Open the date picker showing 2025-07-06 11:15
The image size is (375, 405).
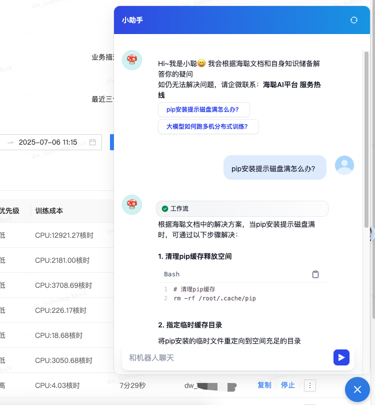48,142
